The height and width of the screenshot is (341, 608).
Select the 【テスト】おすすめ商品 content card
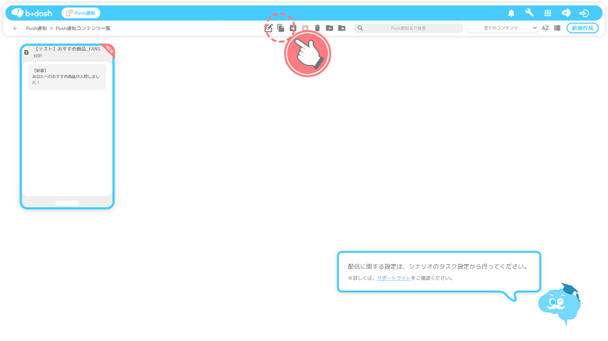point(67,125)
